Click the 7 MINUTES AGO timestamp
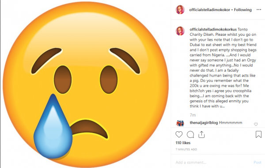This screenshot has width=265, height=168. 186,149
